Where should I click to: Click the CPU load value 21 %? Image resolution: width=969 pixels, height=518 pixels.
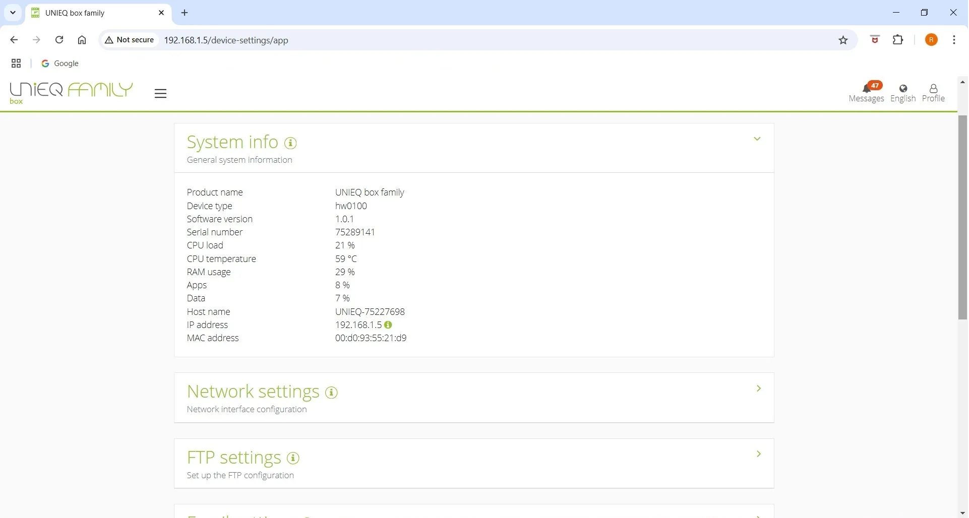(345, 246)
